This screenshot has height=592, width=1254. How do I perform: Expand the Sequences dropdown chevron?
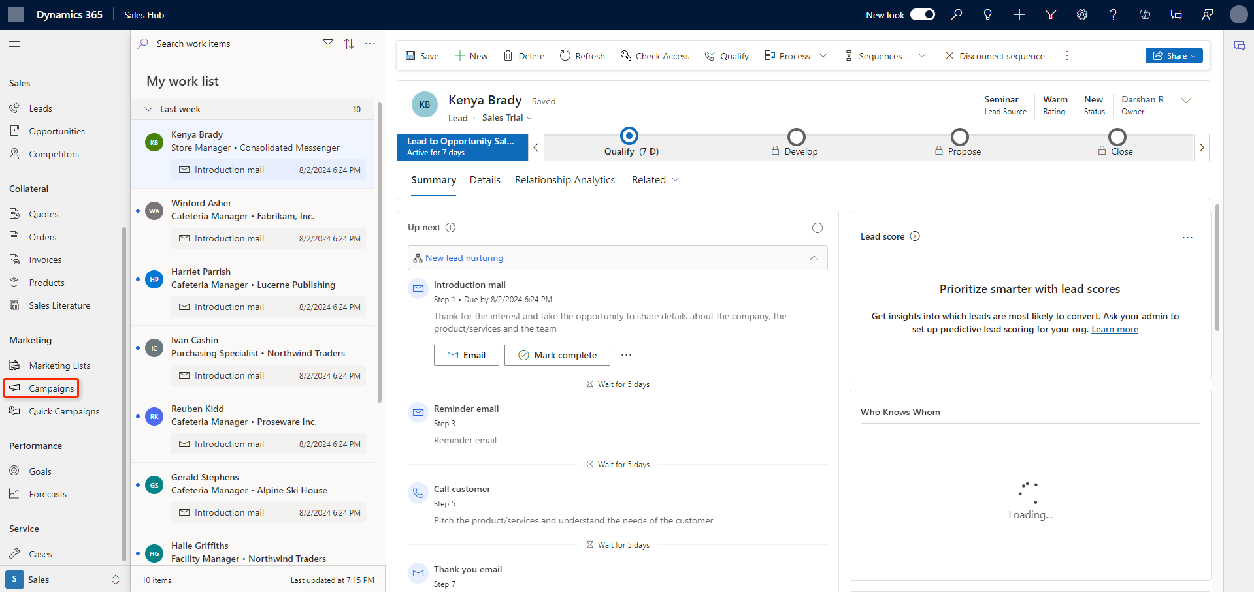[x=922, y=56]
